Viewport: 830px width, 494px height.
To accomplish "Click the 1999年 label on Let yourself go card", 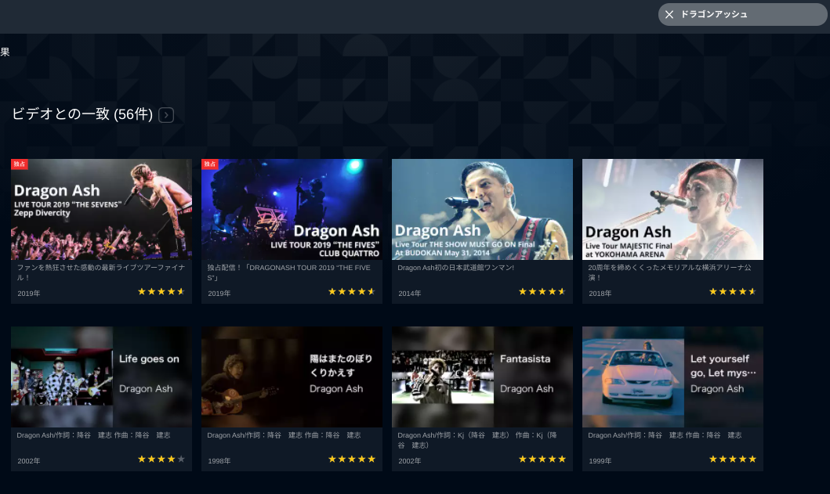I will (x=600, y=460).
